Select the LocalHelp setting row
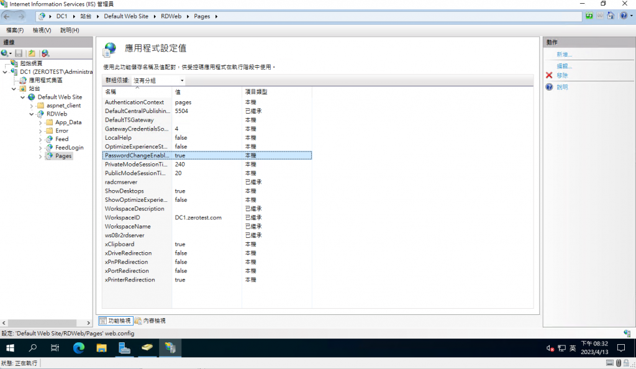The width and height of the screenshot is (636, 369). click(207, 138)
